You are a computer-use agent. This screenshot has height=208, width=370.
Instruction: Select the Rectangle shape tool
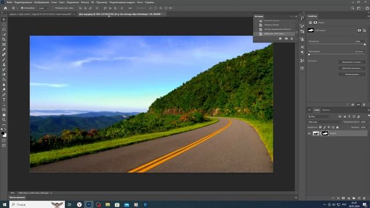4,110
